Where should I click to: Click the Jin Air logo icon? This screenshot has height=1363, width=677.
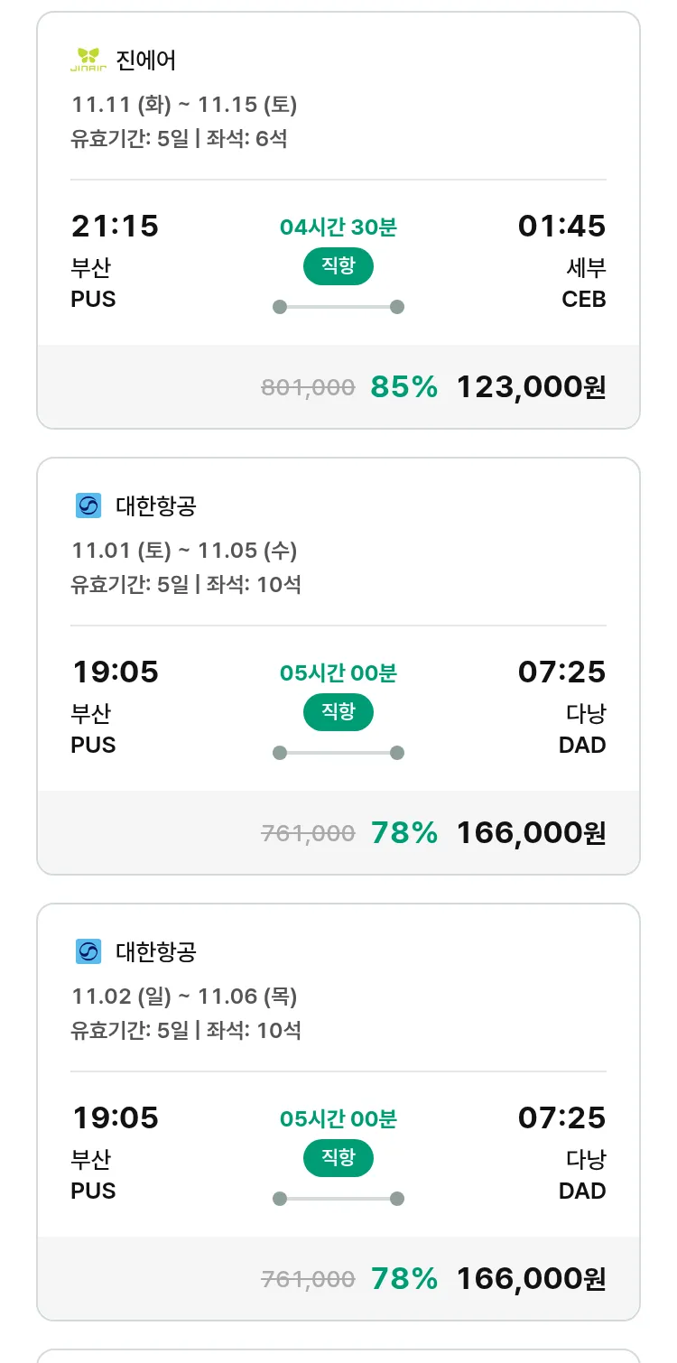tap(88, 60)
